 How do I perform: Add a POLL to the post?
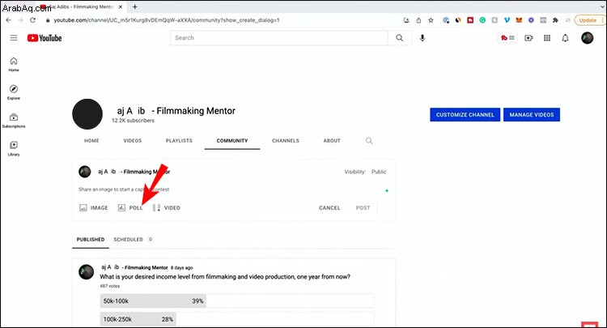[130, 208]
